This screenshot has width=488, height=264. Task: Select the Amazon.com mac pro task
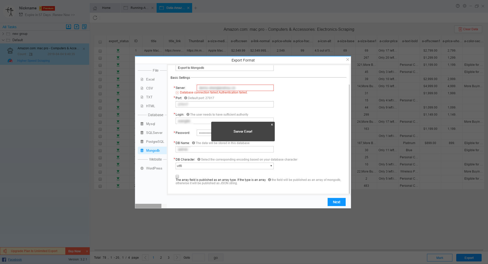click(44, 54)
